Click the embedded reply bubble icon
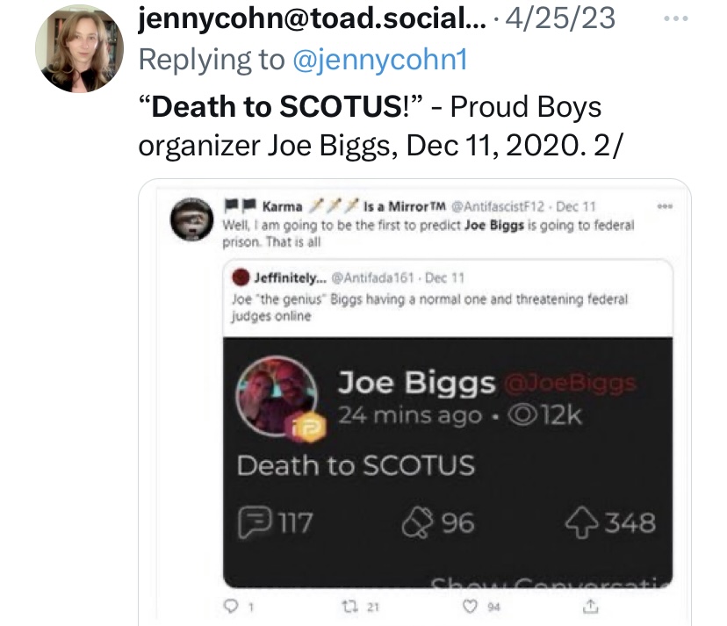Image resolution: width=727 pixels, height=626 pixels. click(x=231, y=606)
